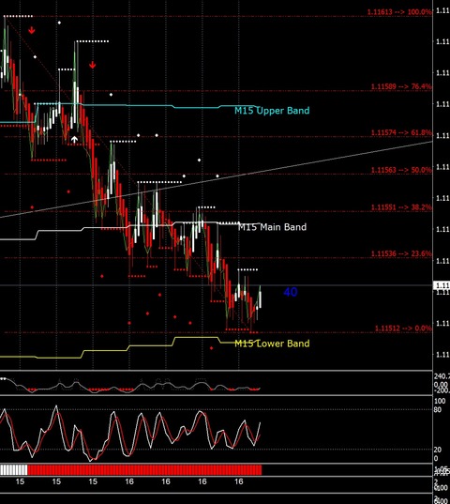Click the "1.11512 --> 0.0%" Fibonacci label
The image size is (450, 504).
(403, 328)
